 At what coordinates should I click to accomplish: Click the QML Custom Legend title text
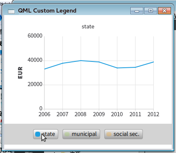click(47, 10)
